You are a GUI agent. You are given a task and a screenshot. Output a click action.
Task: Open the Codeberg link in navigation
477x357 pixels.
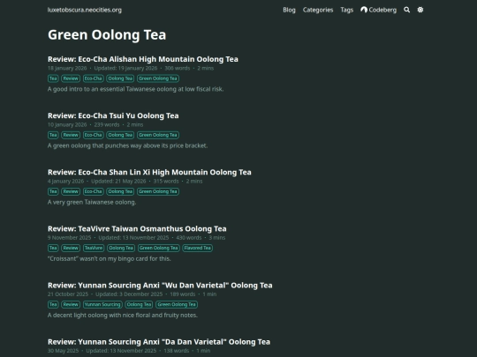coord(378,10)
